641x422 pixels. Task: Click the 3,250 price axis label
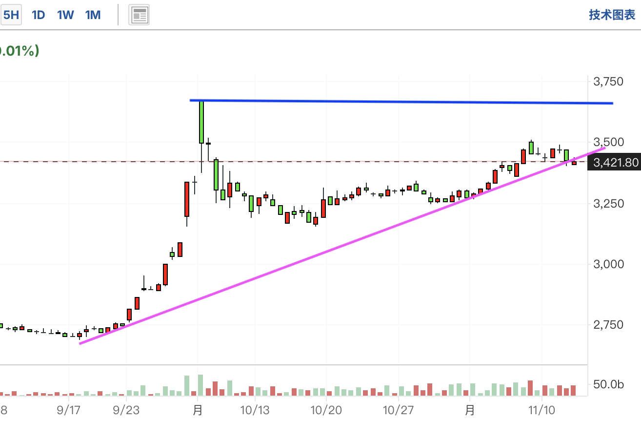(x=608, y=203)
